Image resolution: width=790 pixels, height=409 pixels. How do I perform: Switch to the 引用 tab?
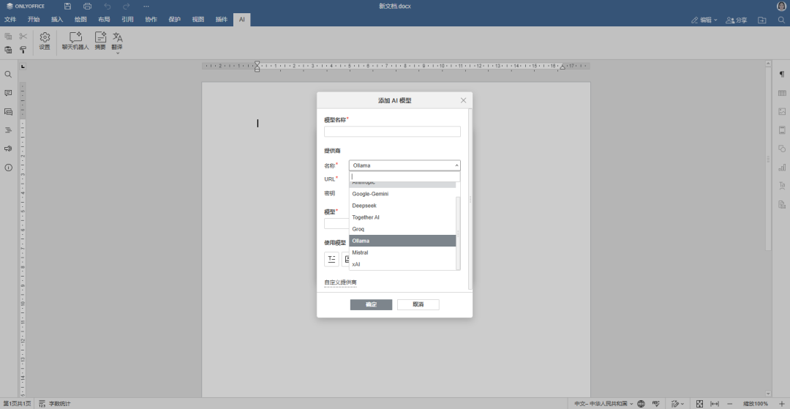tap(127, 20)
